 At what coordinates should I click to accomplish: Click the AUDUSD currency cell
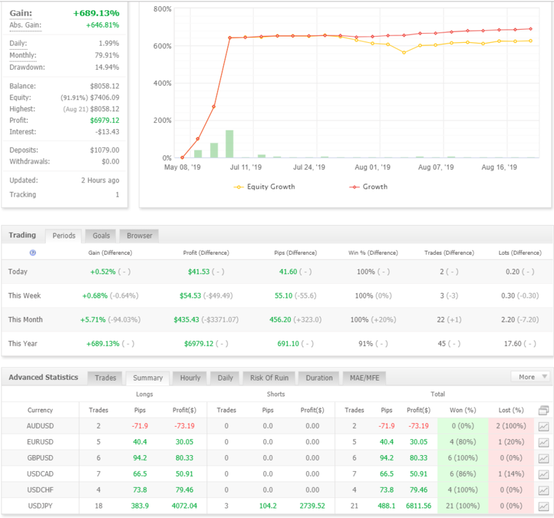40,426
